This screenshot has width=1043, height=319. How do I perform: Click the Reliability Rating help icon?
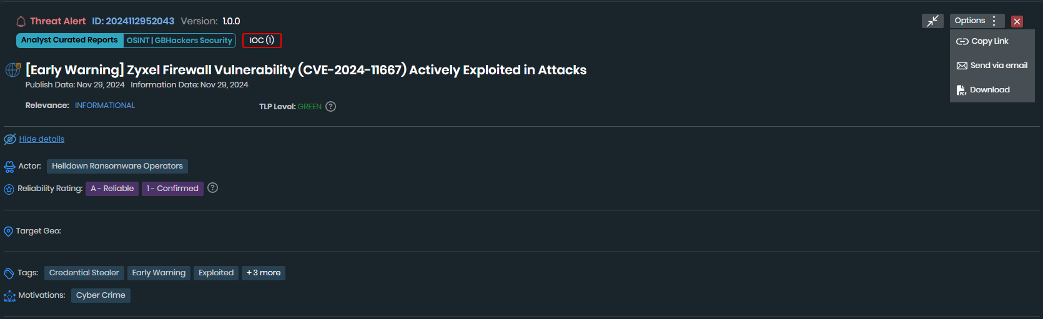coord(212,188)
